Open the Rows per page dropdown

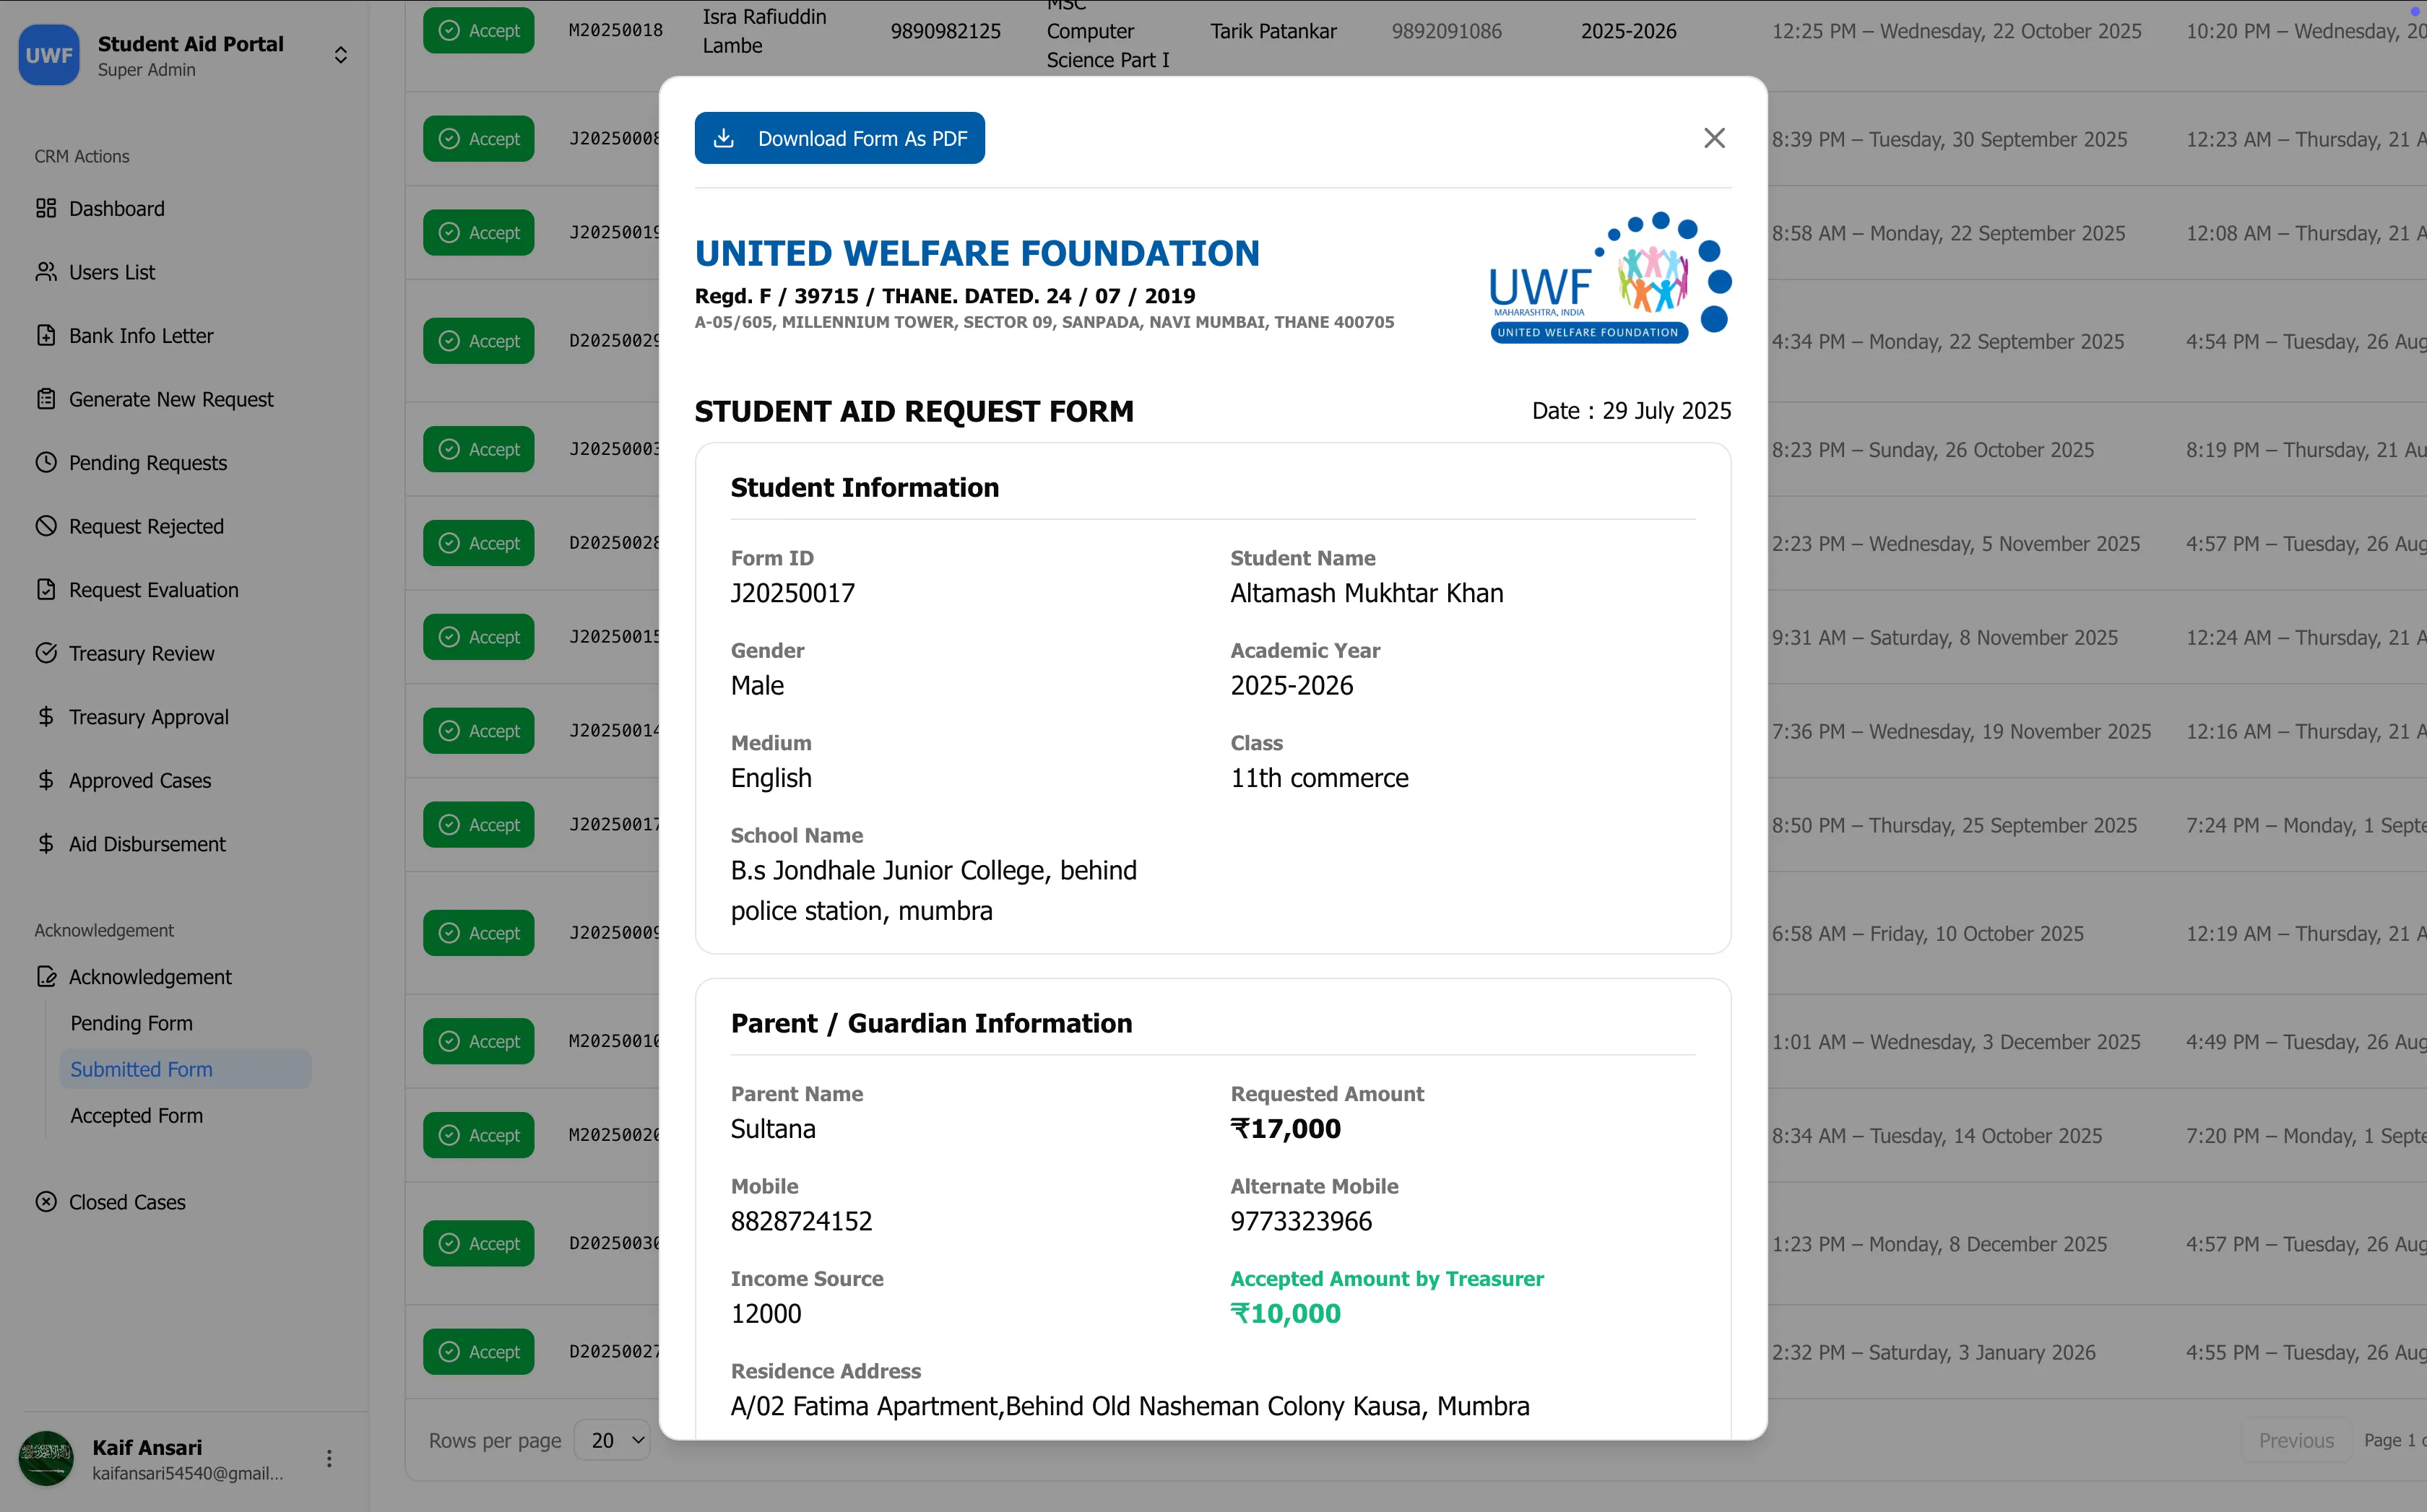click(x=613, y=1440)
